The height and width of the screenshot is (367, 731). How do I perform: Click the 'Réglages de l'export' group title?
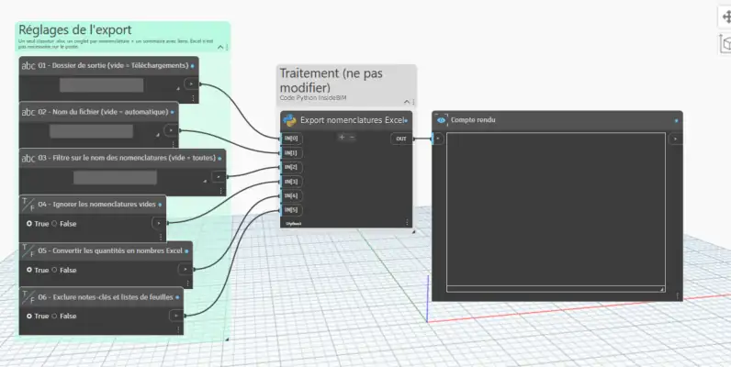pos(75,29)
